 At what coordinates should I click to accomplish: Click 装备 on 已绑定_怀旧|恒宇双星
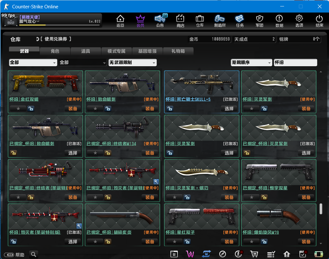pos(306,197)
